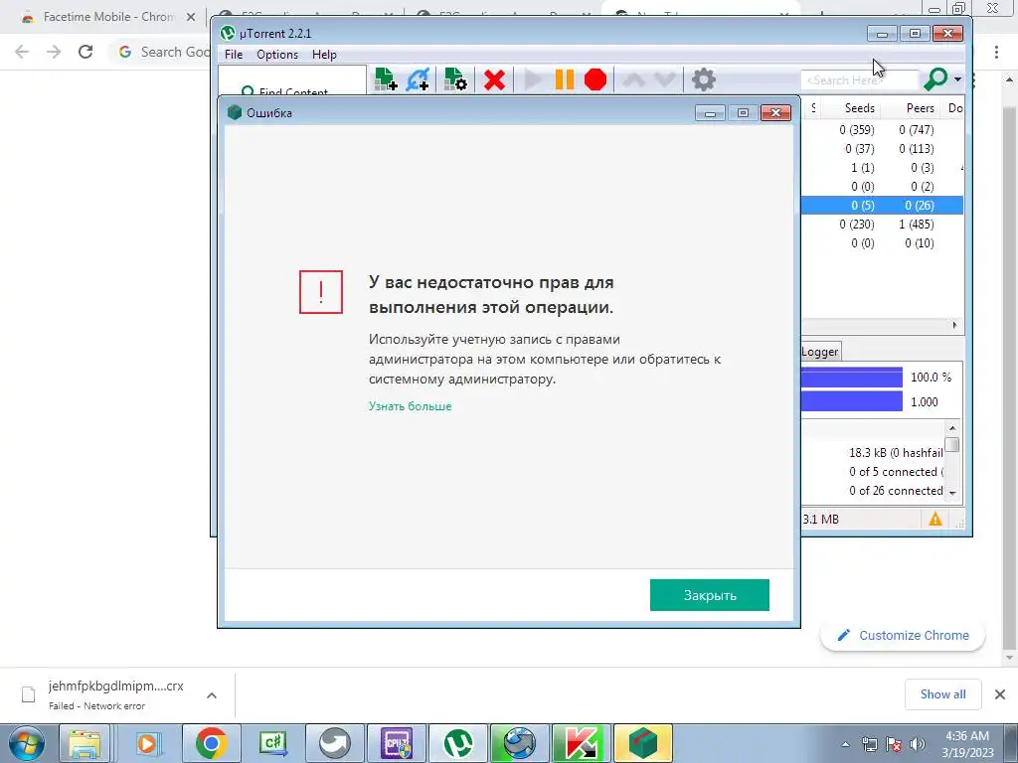Click Add Torrent from URL icon
The height and width of the screenshot is (763, 1018).
pos(418,79)
